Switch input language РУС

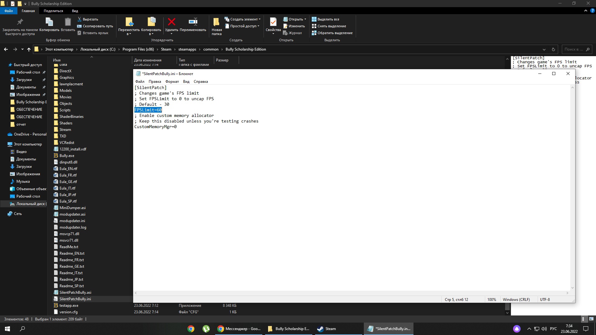pos(553,329)
